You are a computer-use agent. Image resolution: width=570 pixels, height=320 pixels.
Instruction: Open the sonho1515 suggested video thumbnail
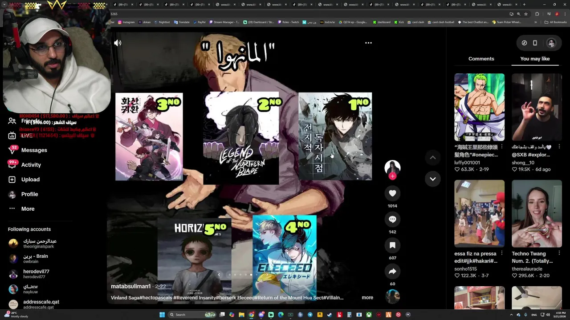479,213
